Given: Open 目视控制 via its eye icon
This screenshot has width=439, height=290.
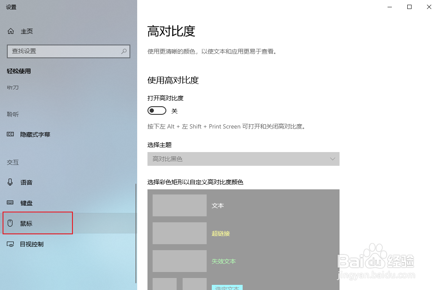Looking at the screenshot, I should [x=10, y=244].
